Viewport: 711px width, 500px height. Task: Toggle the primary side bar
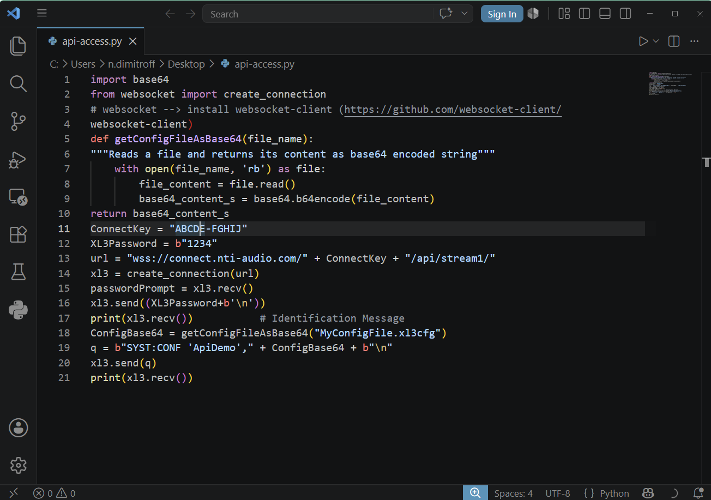click(585, 14)
